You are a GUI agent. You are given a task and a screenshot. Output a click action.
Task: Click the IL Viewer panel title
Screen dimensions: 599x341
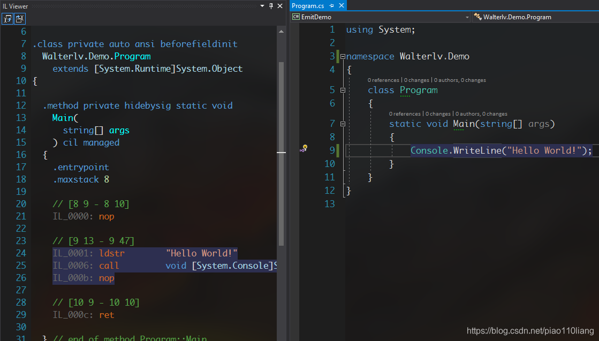pyautogui.click(x=16, y=6)
